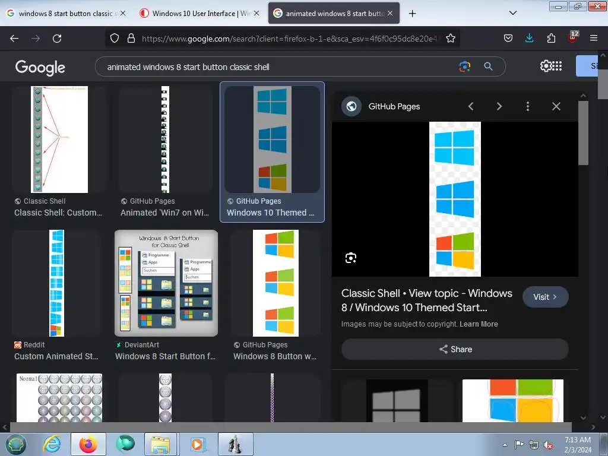Open the chess game taskbar icon
608x456 pixels.
[235, 444]
